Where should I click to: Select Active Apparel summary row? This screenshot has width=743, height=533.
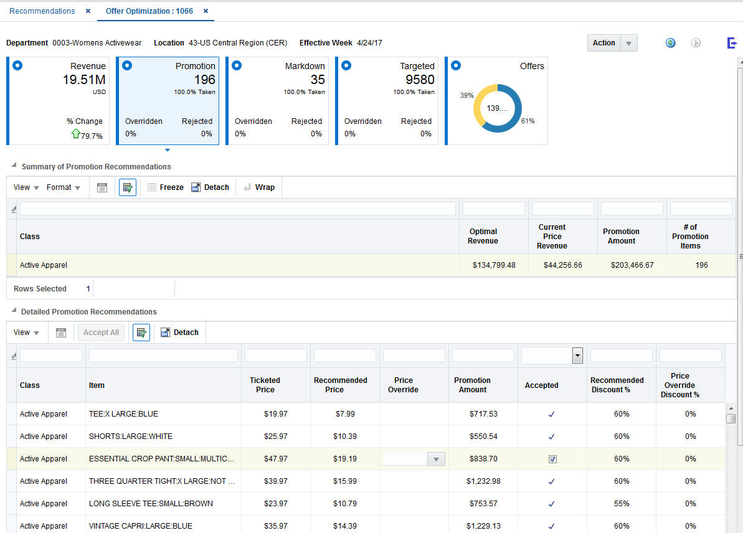371,265
